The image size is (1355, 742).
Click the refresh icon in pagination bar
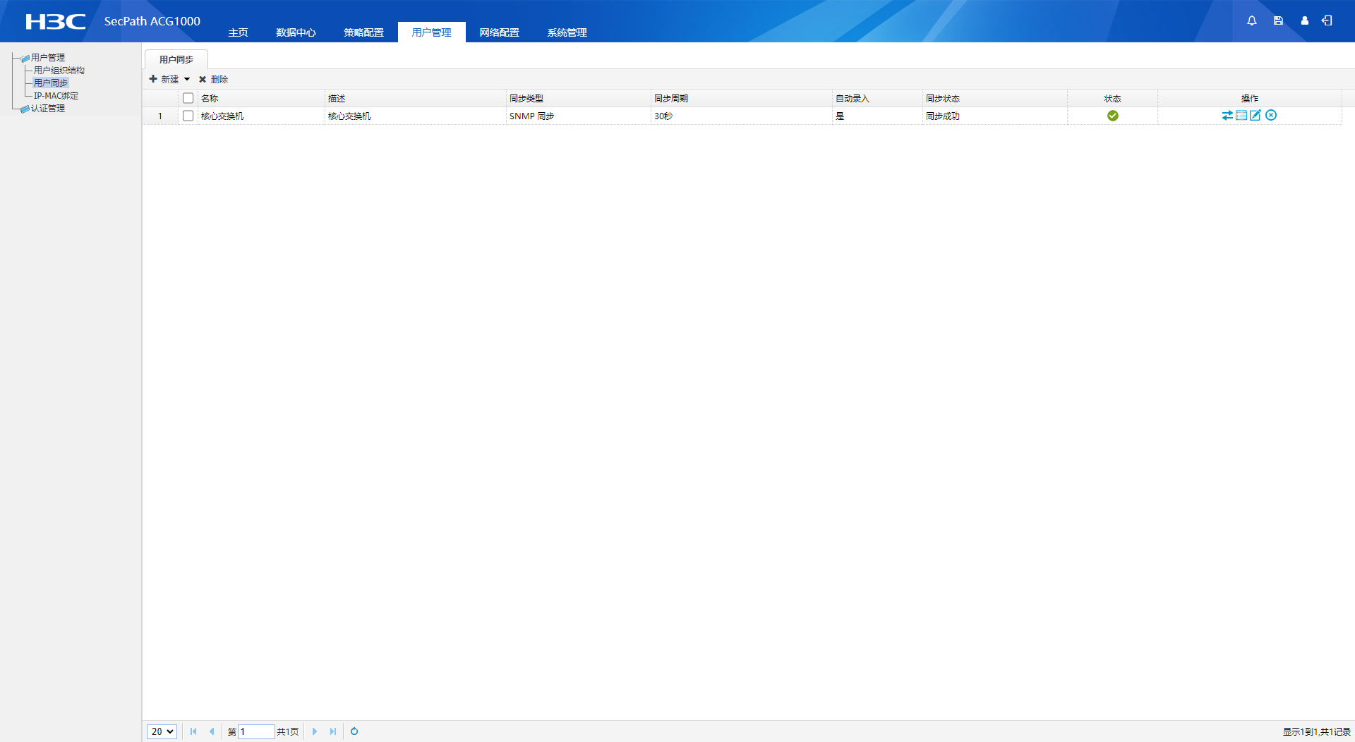pyautogui.click(x=354, y=731)
